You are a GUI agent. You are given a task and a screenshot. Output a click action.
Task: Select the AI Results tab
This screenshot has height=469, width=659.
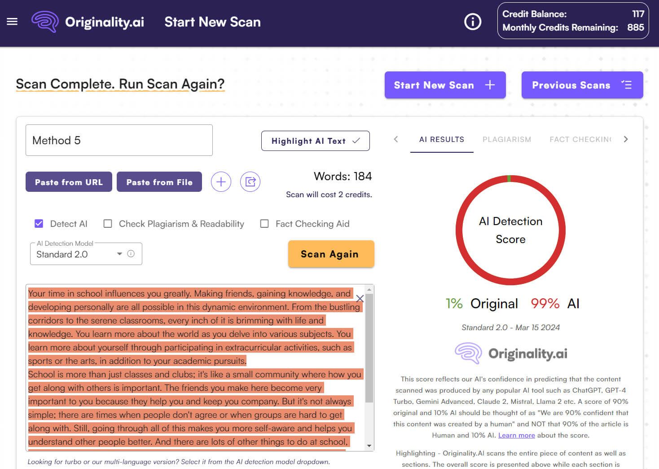click(441, 139)
